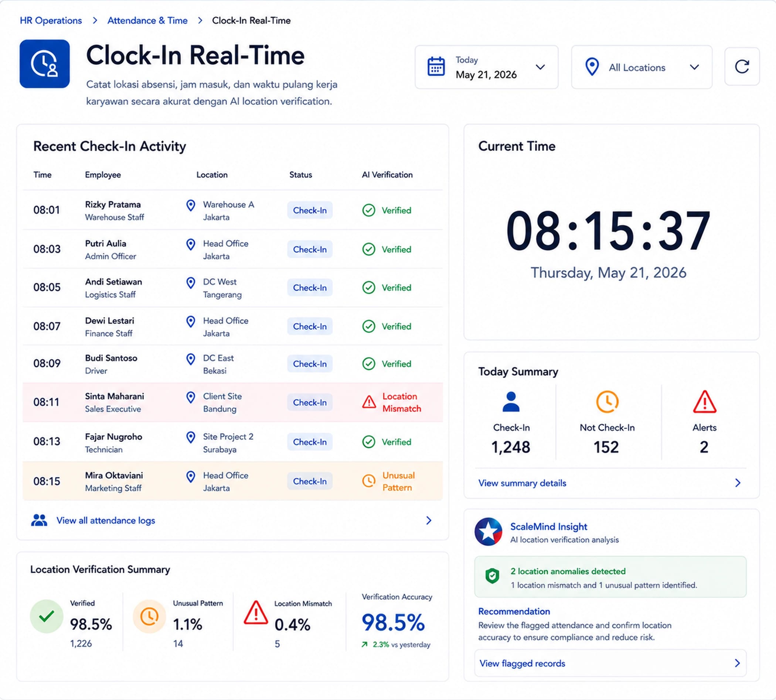The width and height of the screenshot is (776, 700).
Task: Open View summary details link
Action: pyautogui.click(x=522, y=483)
